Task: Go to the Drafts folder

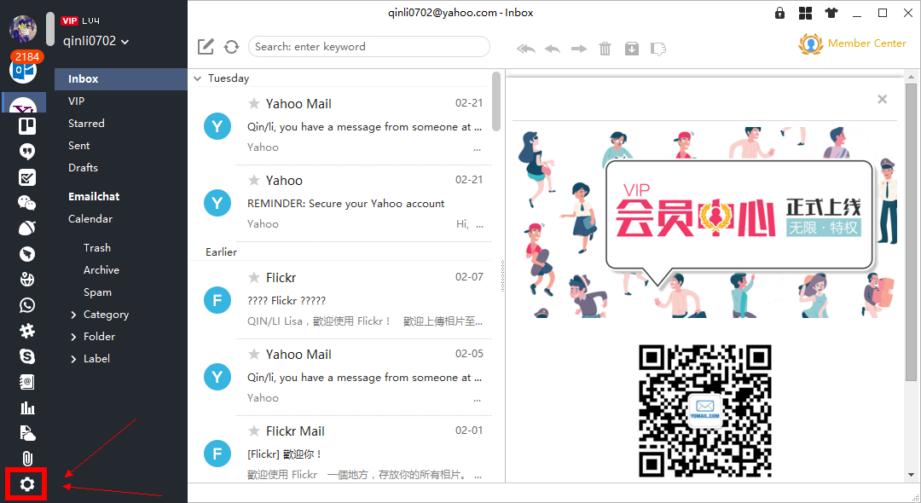Action: (81, 167)
